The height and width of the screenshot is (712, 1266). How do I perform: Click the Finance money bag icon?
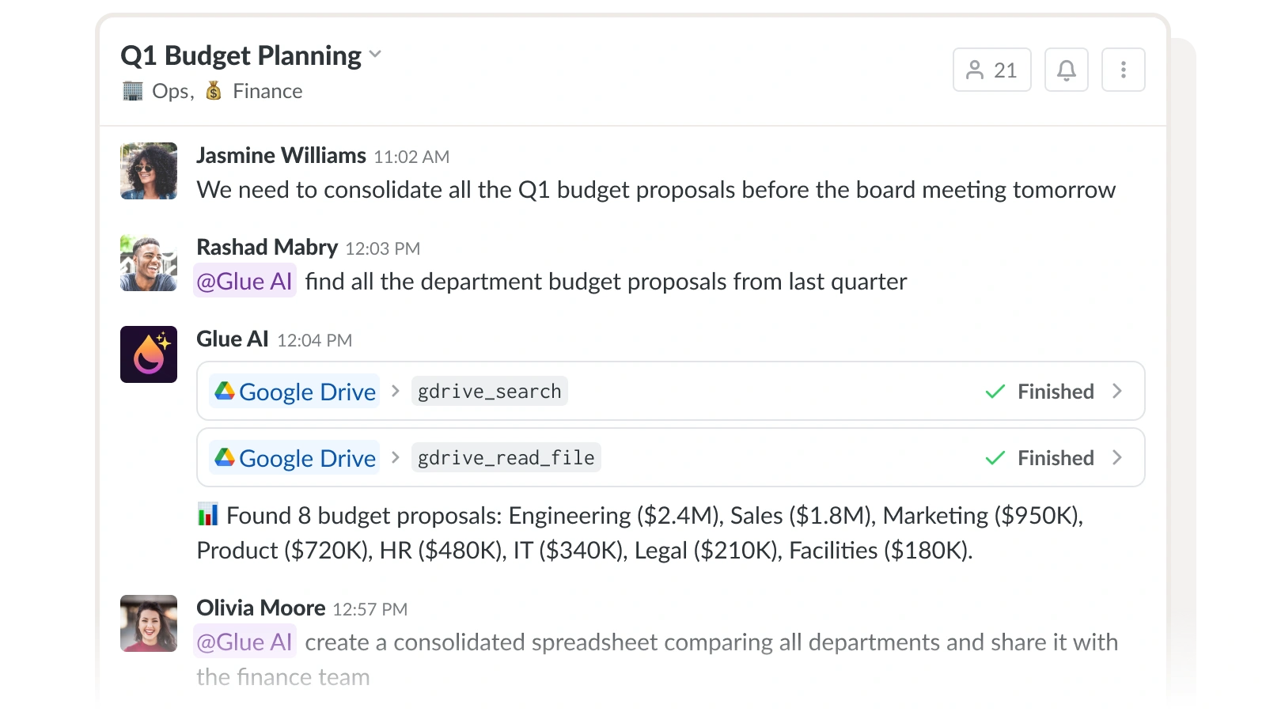(x=214, y=91)
